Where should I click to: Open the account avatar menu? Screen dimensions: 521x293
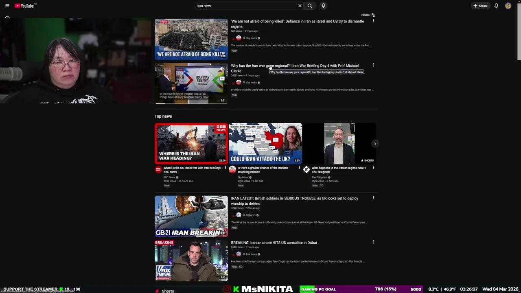508,6
